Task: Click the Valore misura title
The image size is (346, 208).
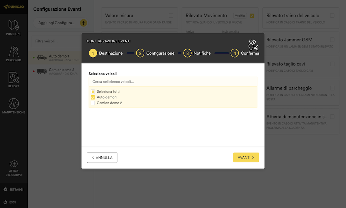Action: click(x=119, y=16)
